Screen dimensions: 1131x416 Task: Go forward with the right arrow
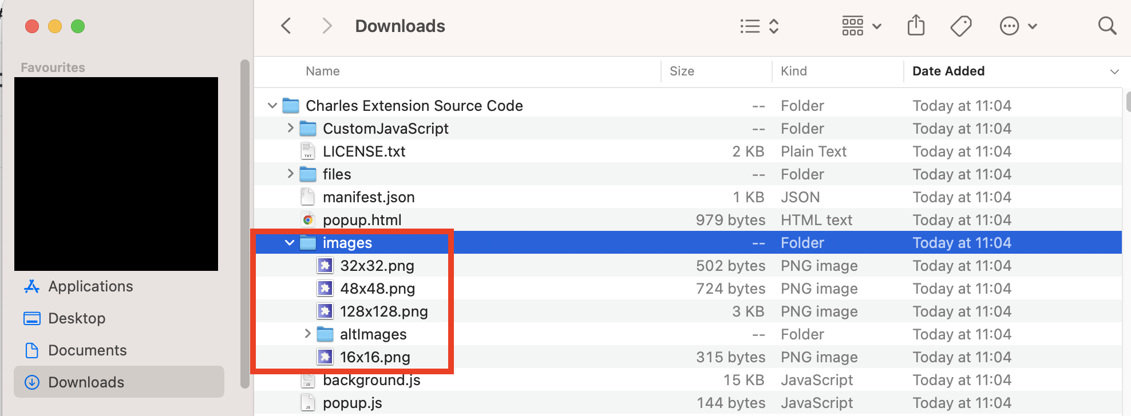tap(327, 26)
